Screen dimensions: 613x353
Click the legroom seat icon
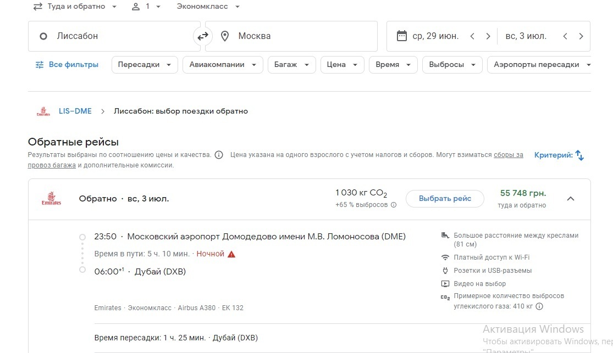coord(445,236)
